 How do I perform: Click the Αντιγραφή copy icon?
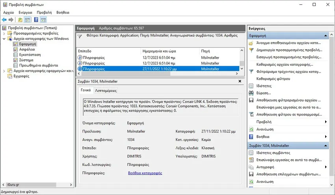point(251,167)
